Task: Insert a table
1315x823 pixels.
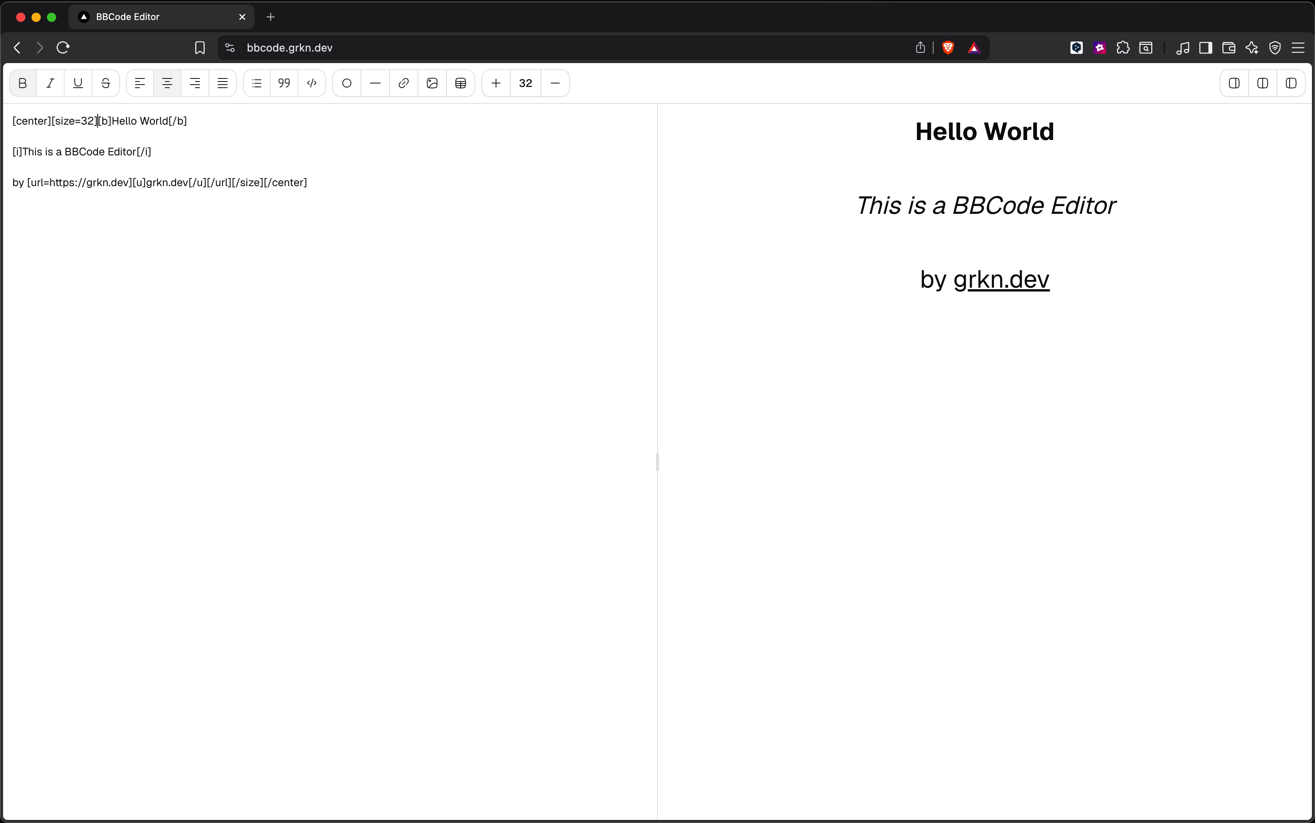Action: (460, 83)
